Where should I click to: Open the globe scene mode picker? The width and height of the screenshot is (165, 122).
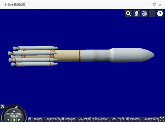144,13
